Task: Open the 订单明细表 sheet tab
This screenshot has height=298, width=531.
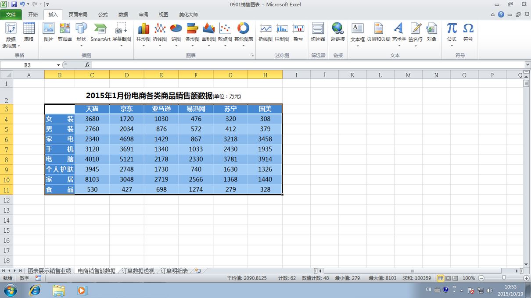Action: (174, 271)
